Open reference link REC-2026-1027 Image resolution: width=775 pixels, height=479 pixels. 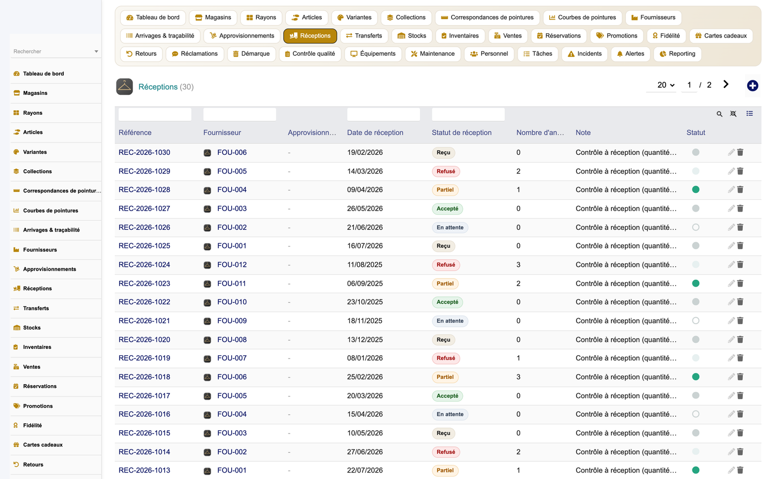tap(144, 208)
